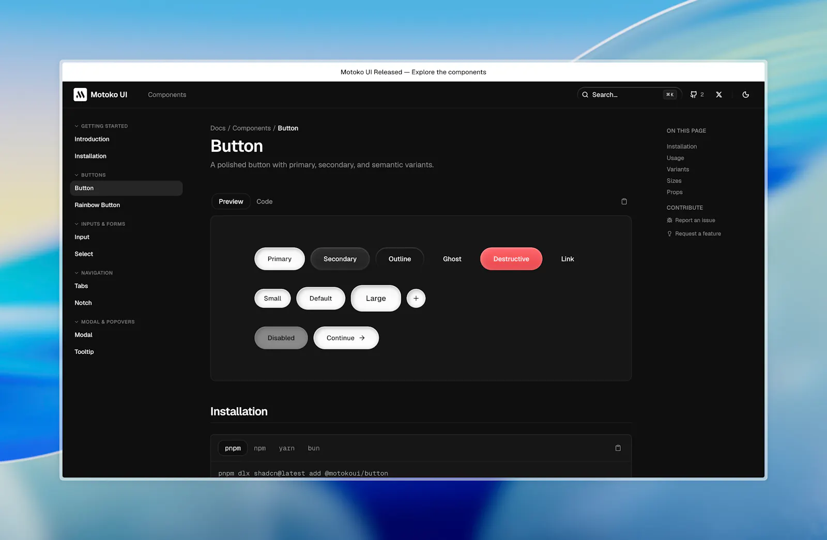The width and height of the screenshot is (827, 540).
Task: Focus the Search input field
Action: click(x=630, y=95)
